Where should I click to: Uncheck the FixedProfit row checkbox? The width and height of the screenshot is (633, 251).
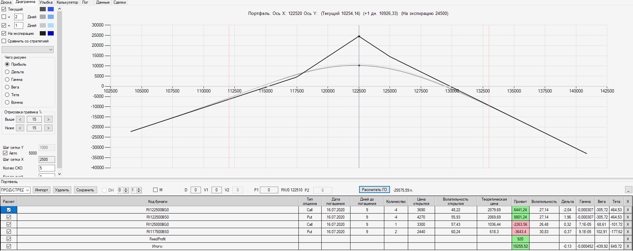coord(9,239)
